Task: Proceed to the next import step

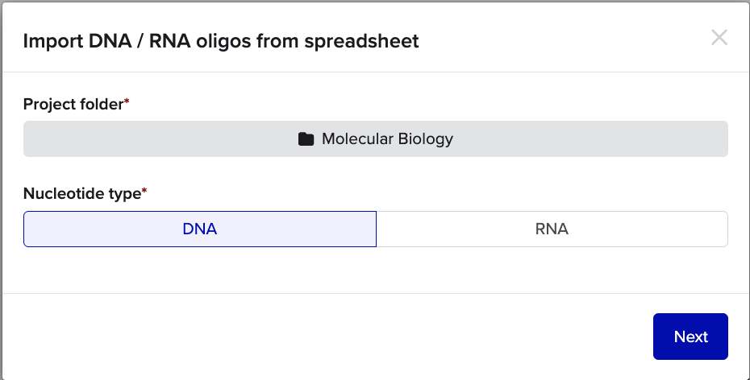Action: coord(690,337)
